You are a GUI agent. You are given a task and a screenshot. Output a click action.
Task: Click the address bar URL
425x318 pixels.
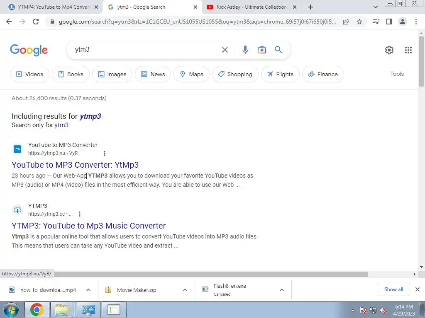(197, 22)
